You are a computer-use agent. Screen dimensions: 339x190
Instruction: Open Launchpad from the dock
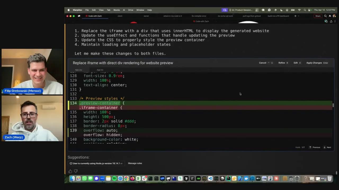[x=78, y=179]
